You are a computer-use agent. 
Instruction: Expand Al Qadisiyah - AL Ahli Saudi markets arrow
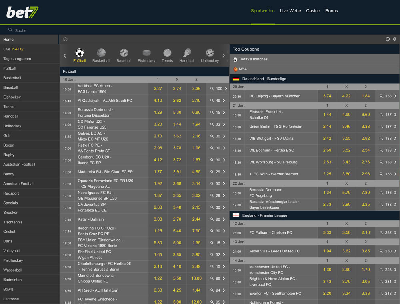point(224,101)
